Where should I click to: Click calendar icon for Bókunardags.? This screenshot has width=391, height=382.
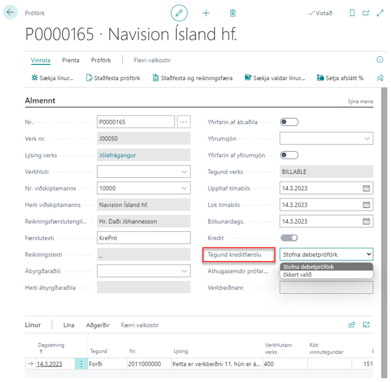pyautogui.click(x=366, y=221)
